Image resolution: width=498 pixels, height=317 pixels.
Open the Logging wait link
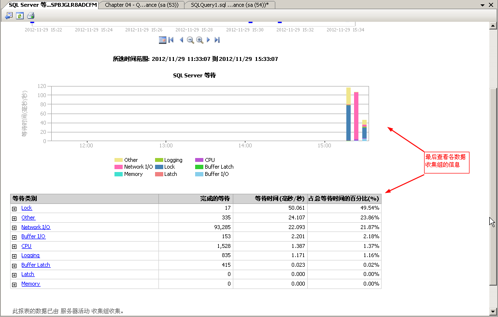(x=30, y=255)
